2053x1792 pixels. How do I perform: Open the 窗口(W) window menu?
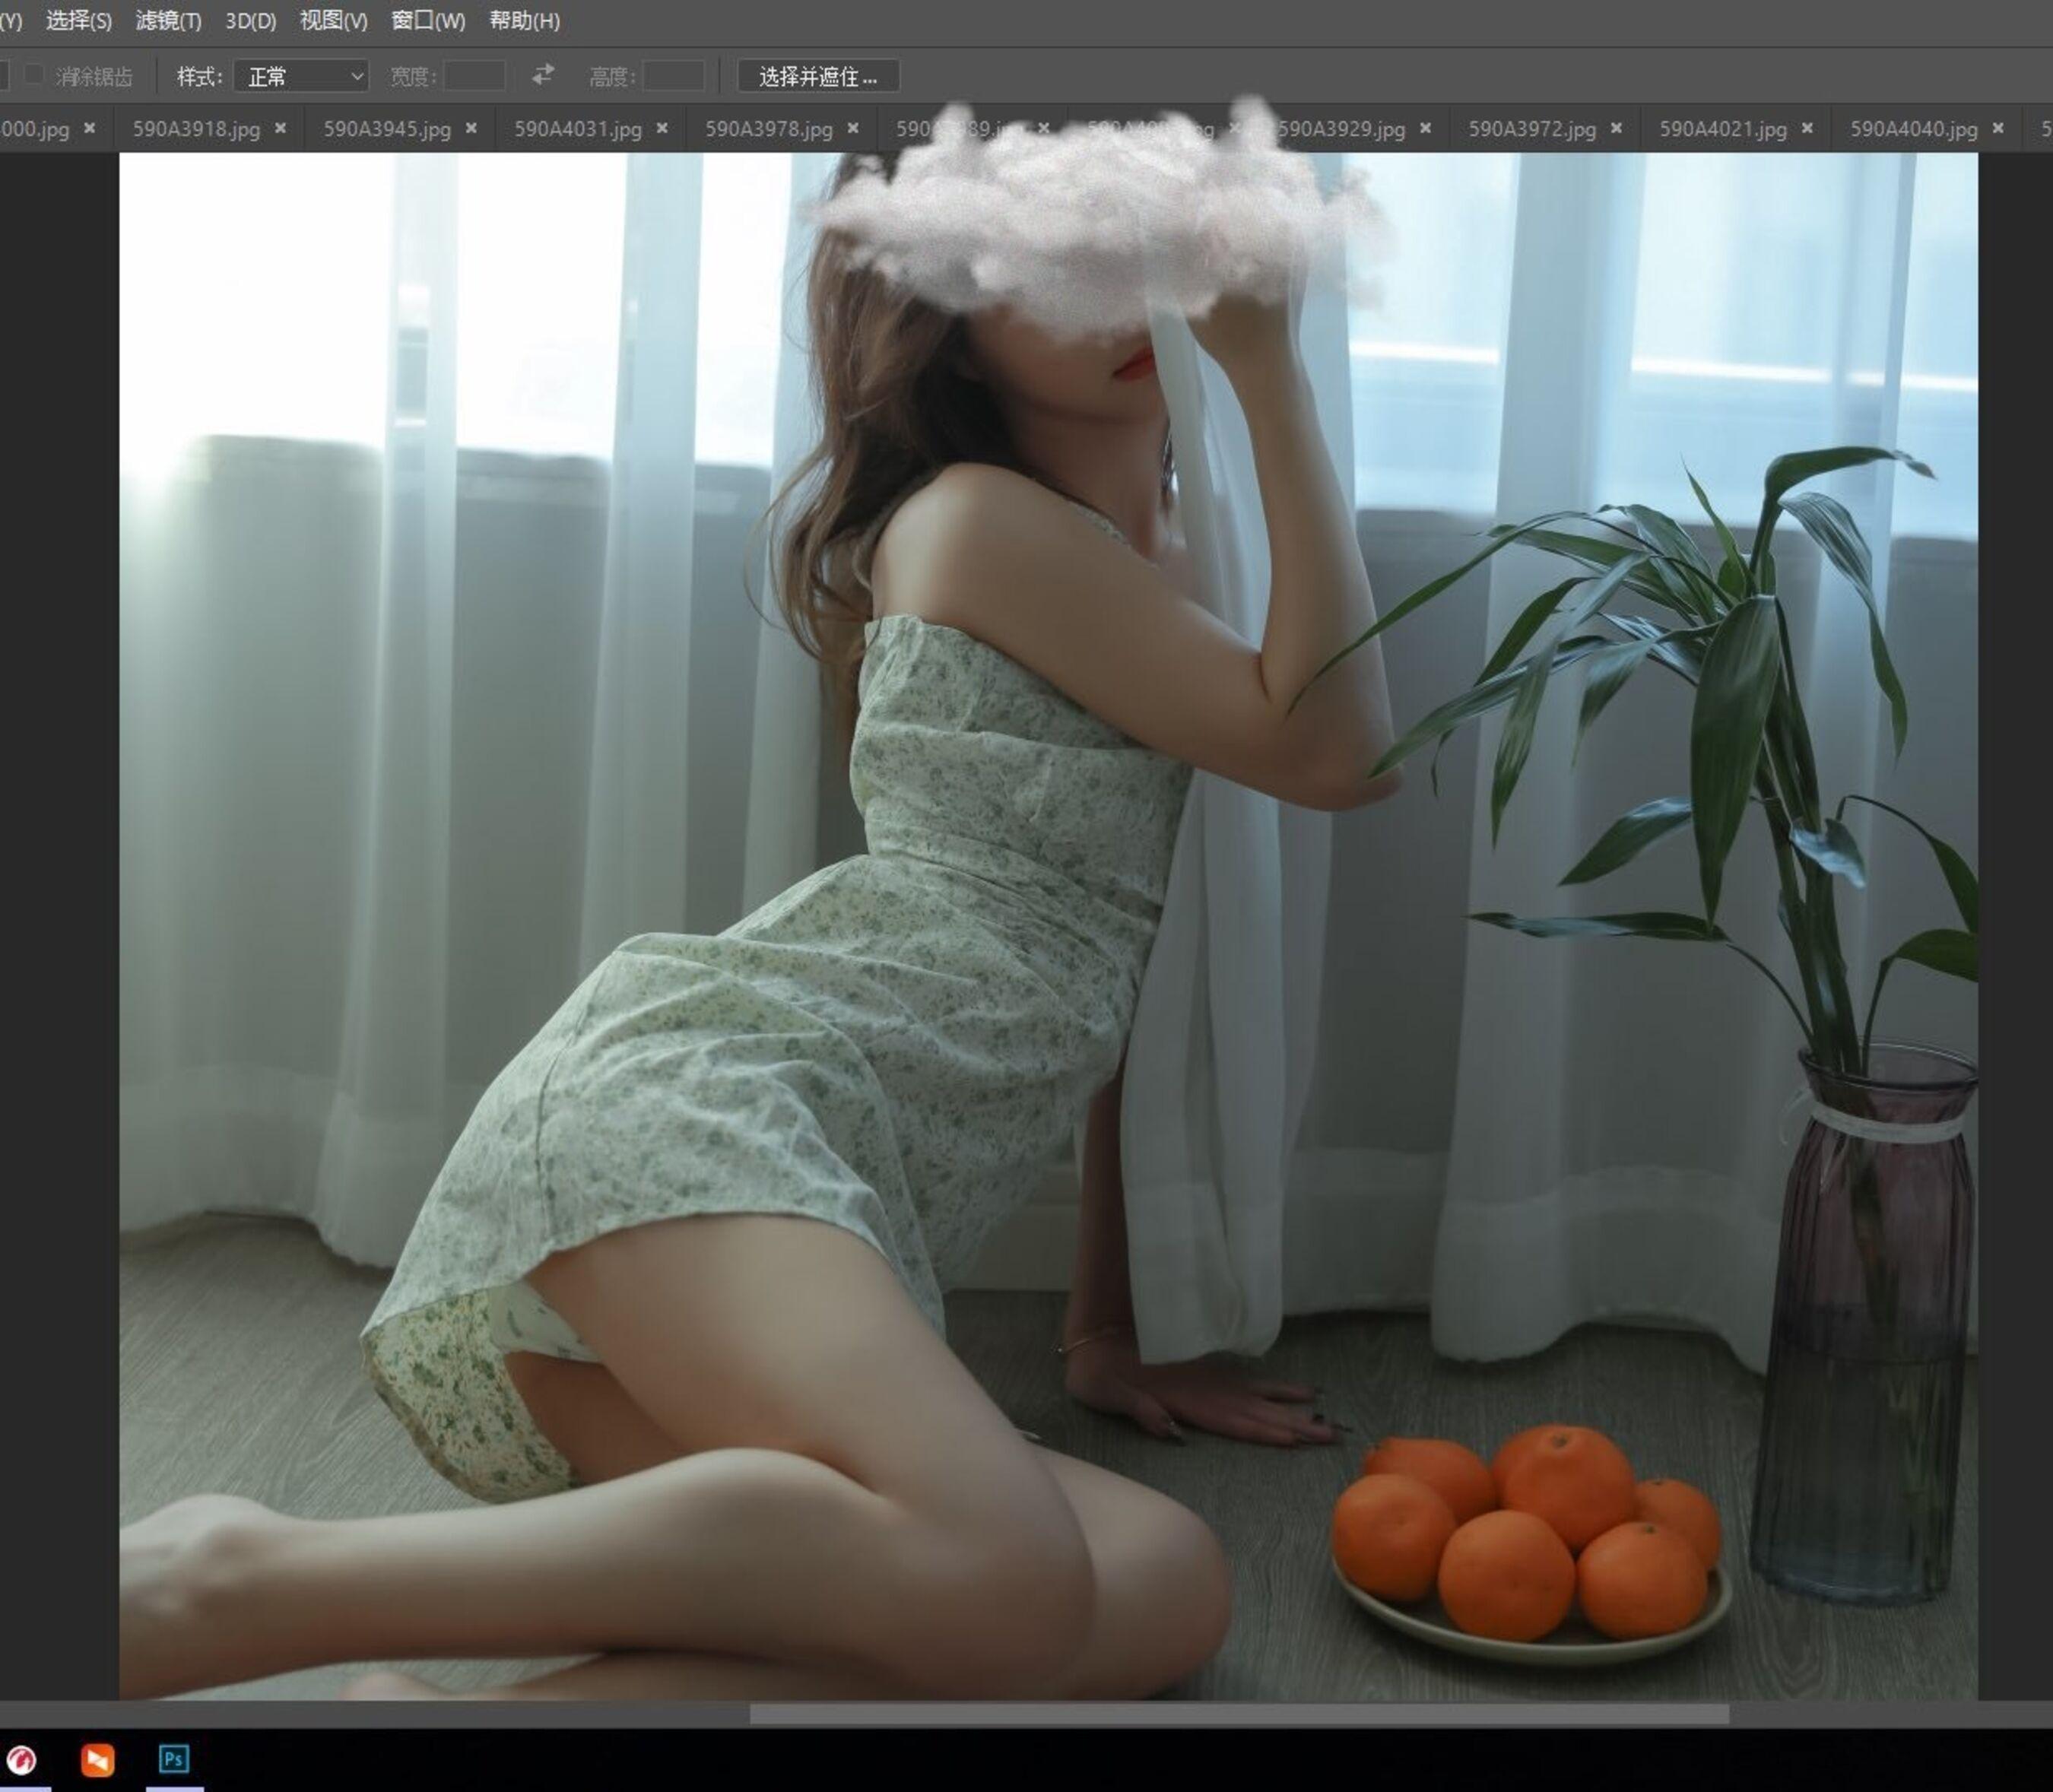click(x=428, y=20)
